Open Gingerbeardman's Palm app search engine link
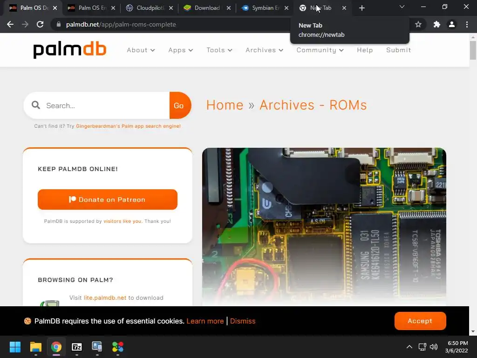The height and width of the screenshot is (358, 477). [128, 126]
